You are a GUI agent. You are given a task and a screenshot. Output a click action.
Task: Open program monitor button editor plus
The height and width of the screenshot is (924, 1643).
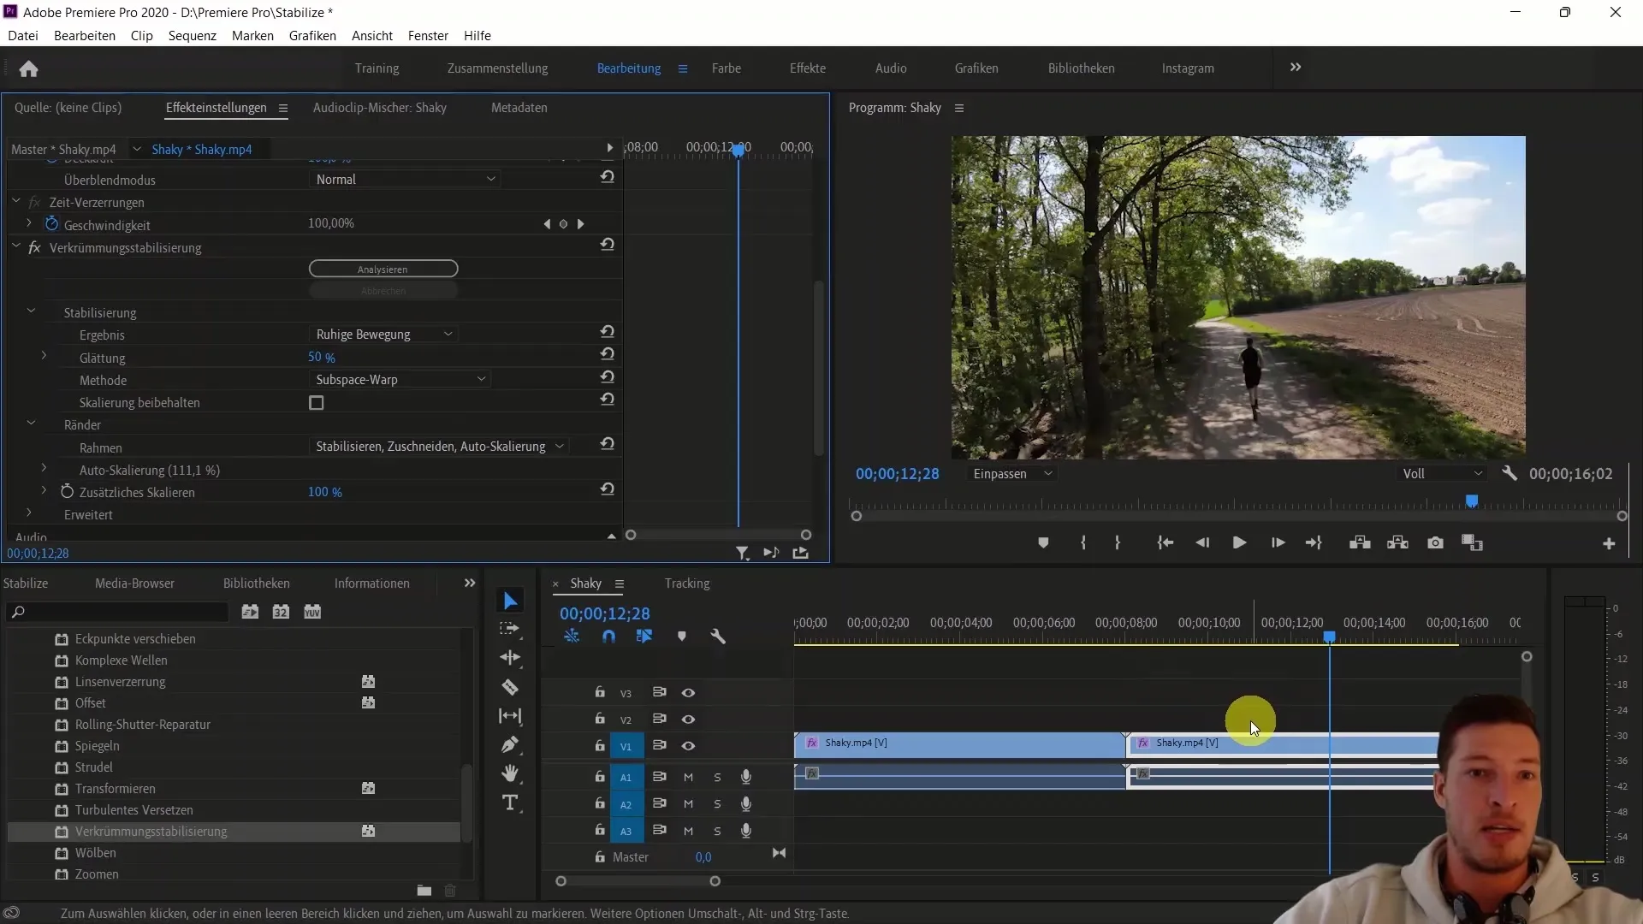[x=1609, y=544]
